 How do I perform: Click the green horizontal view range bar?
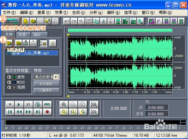coord(120,30)
